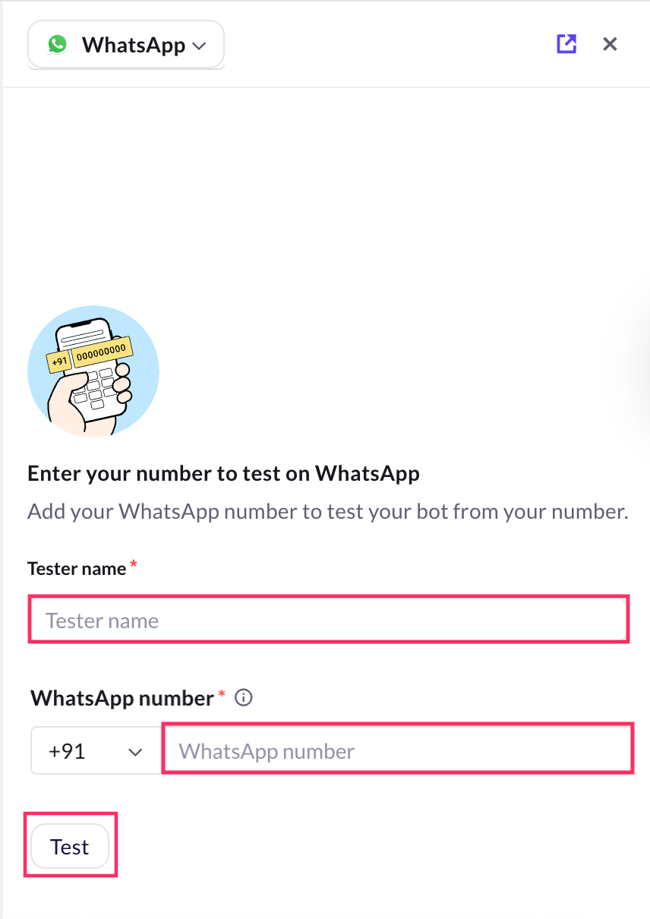Click the "Enter your number to test" heading
Viewport: 650px width, 919px height.
(x=223, y=474)
